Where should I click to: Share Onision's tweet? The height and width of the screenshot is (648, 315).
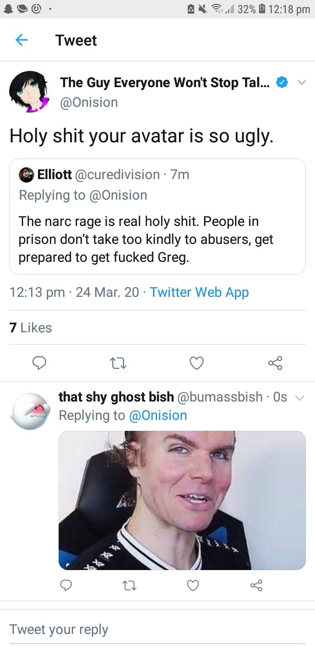point(275,363)
